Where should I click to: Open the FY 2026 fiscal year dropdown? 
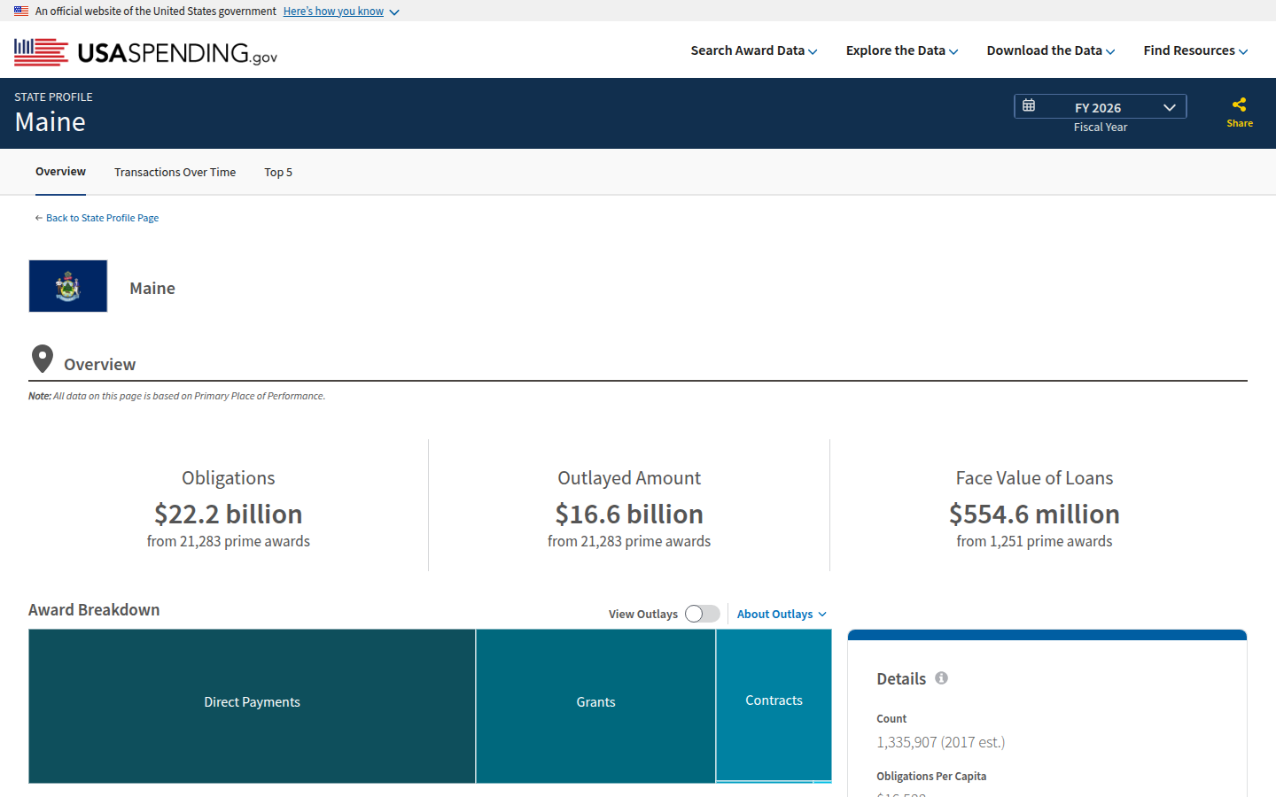(x=1100, y=106)
